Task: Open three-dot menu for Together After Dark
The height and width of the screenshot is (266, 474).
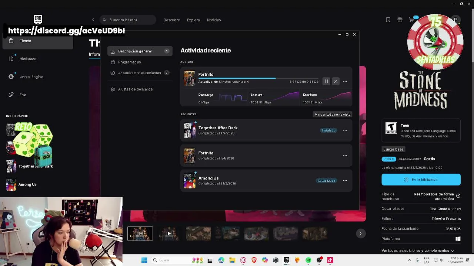Action: tap(345, 130)
